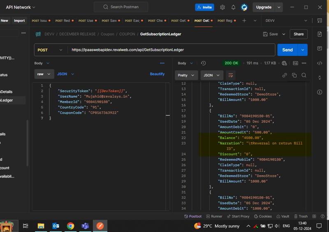Search the response with magnifier icon
Screen dimensions: 329x232
[x=304, y=75]
